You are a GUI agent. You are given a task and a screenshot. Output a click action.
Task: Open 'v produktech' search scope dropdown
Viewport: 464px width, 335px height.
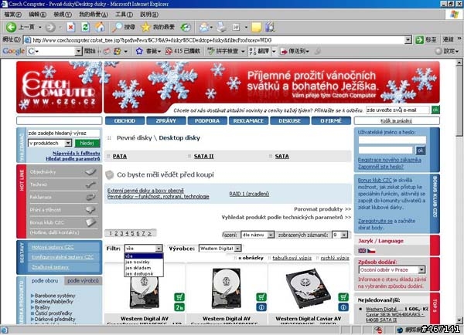49,144
